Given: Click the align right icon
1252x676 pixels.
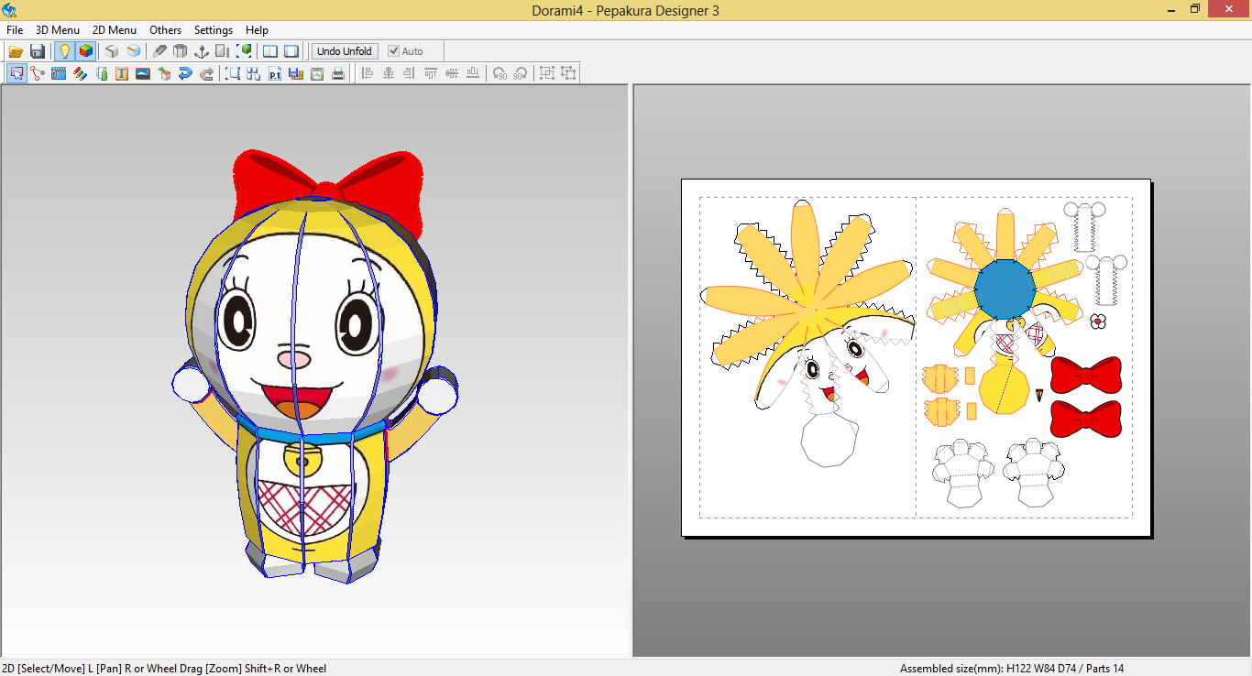Looking at the screenshot, I should (x=409, y=73).
